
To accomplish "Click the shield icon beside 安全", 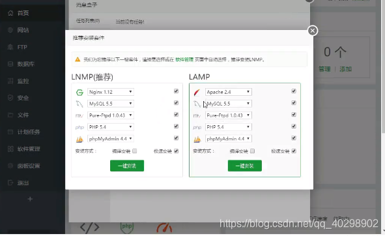I will 10,98.
